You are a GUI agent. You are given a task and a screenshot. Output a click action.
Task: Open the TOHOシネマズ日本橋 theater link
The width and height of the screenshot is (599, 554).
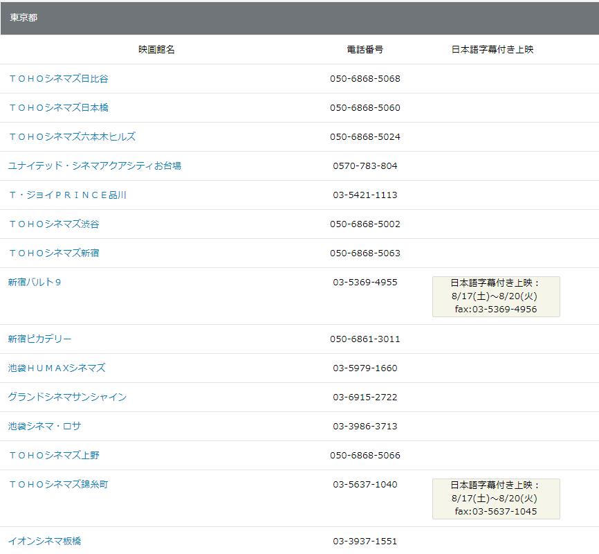tap(59, 107)
